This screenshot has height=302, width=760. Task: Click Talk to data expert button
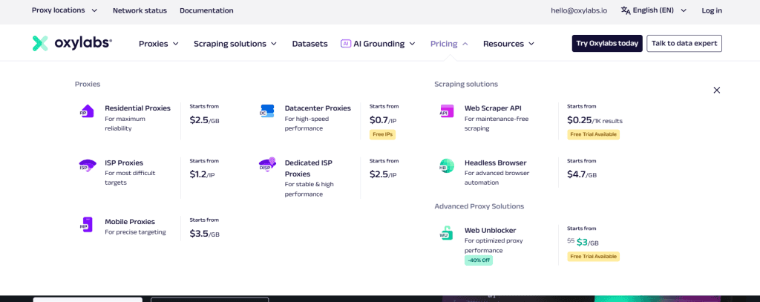(684, 43)
